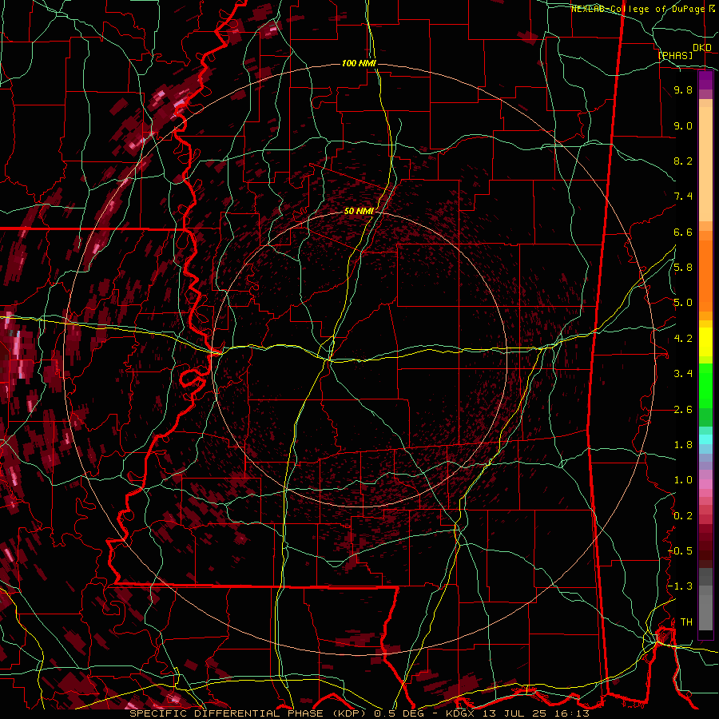
Task: Click the 9.0 value on the scale
Action: pyautogui.click(x=683, y=126)
